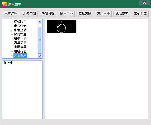Switch to the 房间布置 tab
Screen dimensions: 151x125
click(48, 14)
